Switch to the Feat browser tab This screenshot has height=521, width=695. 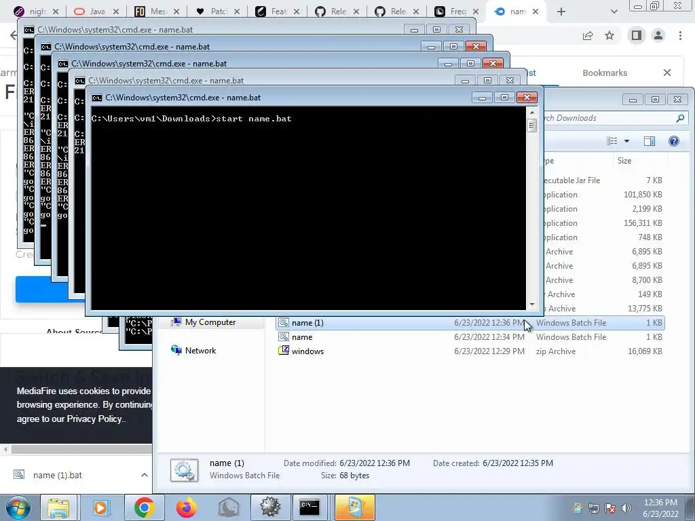(x=278, y=12)
